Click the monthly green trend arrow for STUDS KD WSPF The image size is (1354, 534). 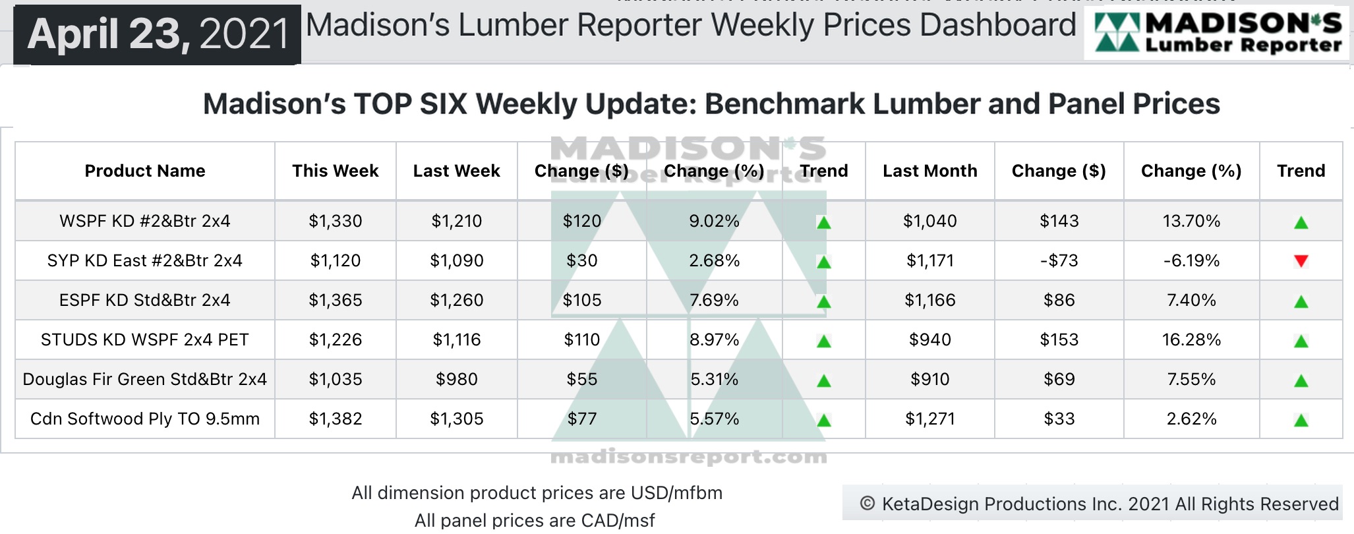pos(1301,341)
